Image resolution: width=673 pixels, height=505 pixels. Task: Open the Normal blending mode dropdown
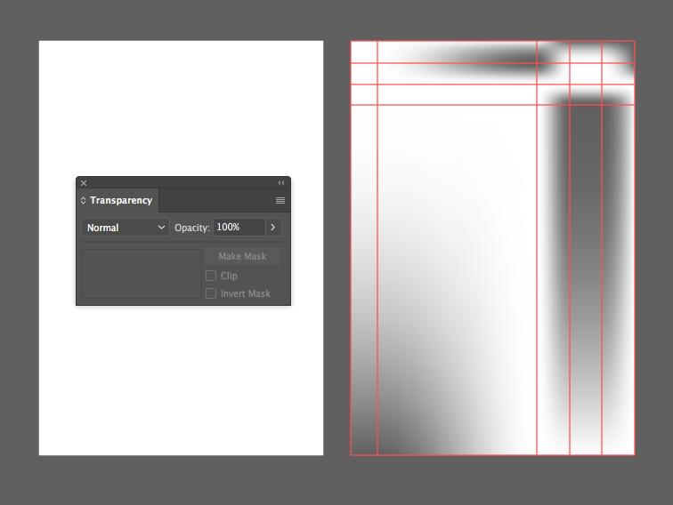[126, 228]
